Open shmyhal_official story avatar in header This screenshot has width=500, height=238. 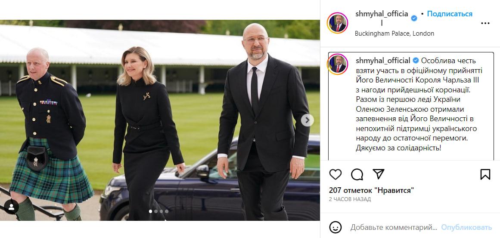pyautogui.click(x=337, y=23)
